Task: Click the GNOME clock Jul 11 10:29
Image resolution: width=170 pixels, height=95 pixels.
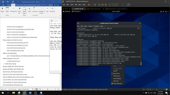Action: 116,11
